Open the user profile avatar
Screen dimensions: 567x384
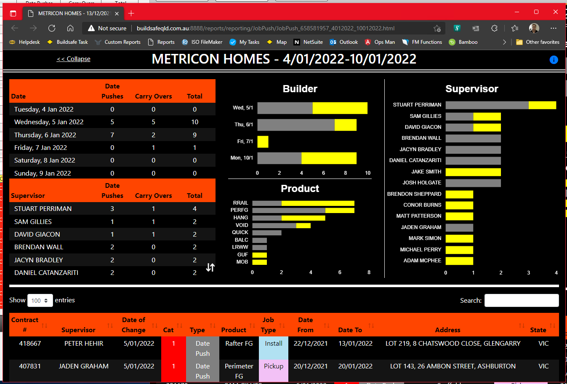coord(534,28)
